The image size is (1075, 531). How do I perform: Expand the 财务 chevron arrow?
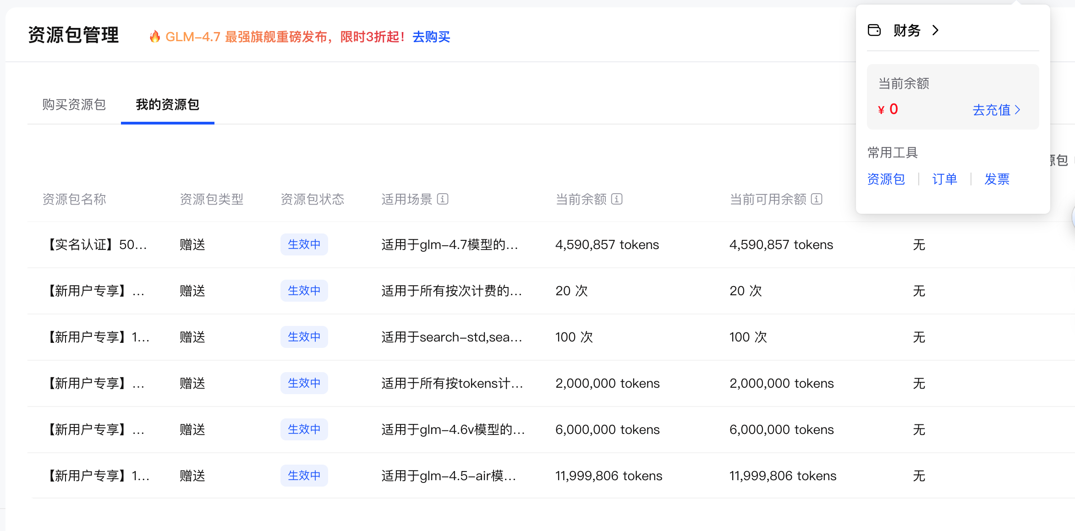(936, 30)
